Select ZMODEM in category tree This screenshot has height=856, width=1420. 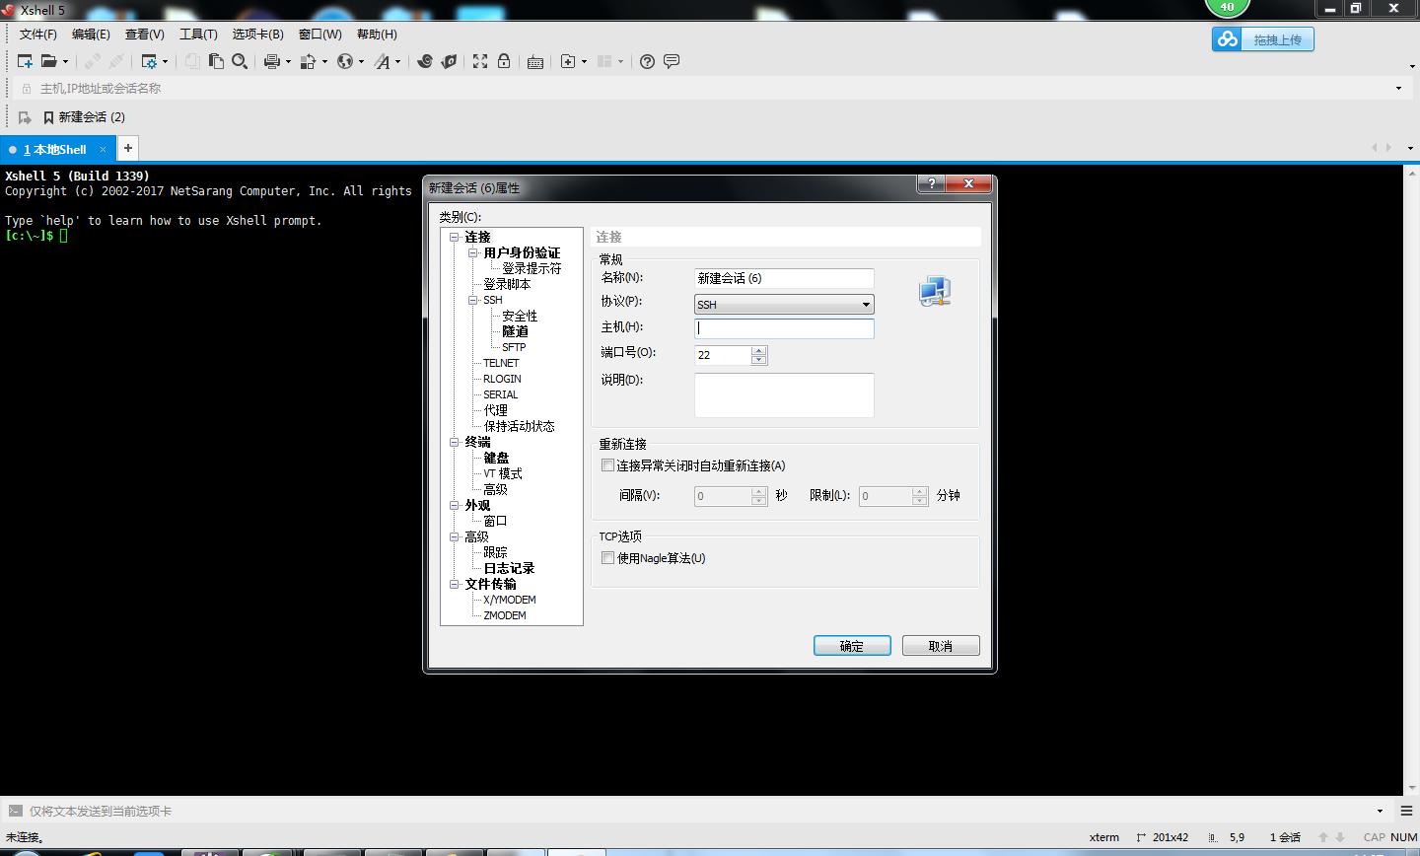pos(505,615)
